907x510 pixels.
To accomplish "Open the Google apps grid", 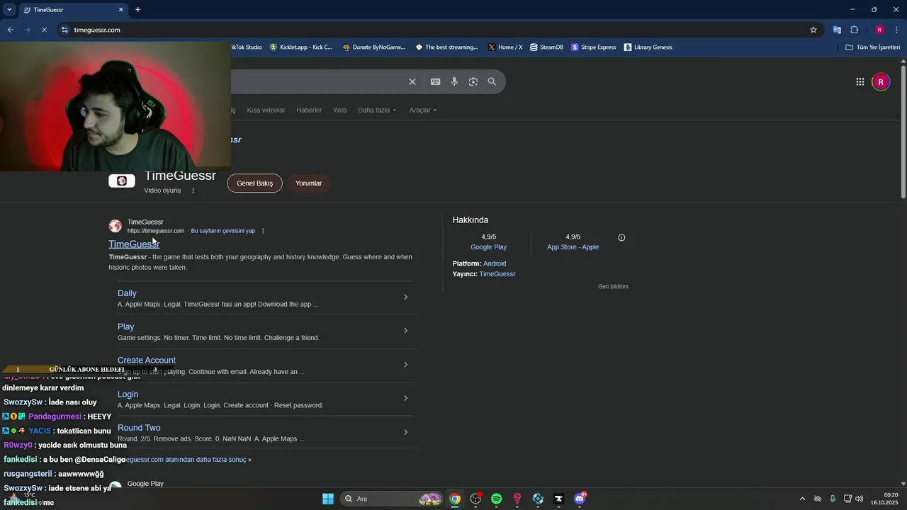I will [860, 81].
